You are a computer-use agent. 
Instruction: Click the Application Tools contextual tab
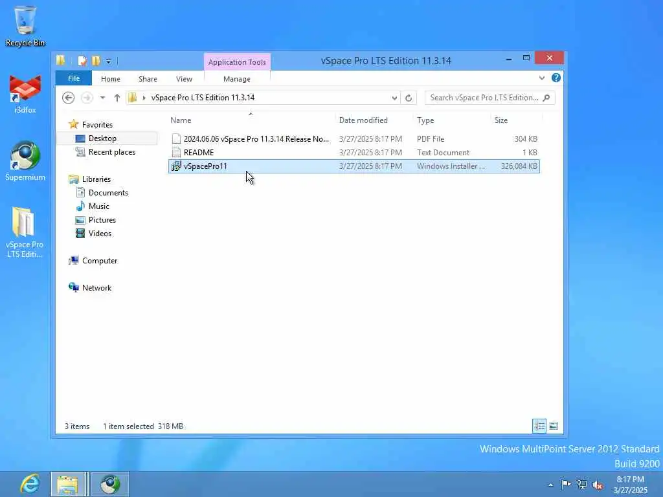237,62
